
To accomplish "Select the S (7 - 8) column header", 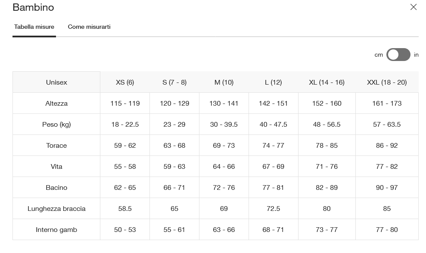I will pos(174,82).
